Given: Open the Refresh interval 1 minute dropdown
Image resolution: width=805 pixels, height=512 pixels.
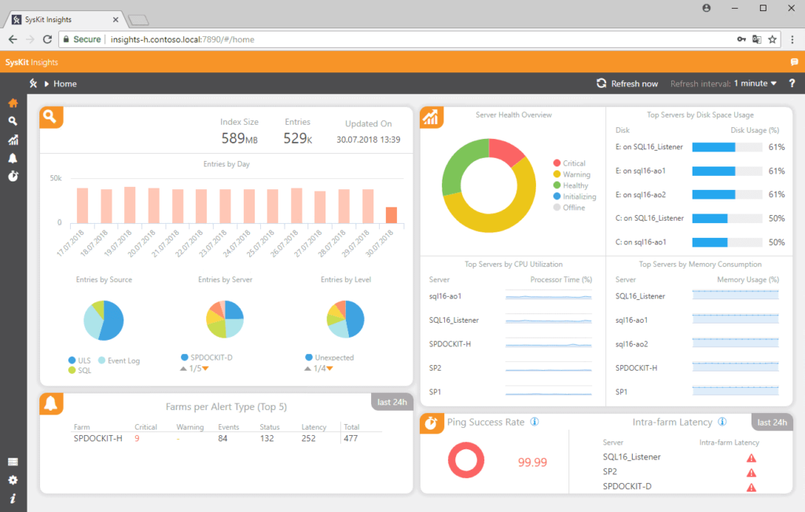Looking at the screenshot, I should pos(755,83).
